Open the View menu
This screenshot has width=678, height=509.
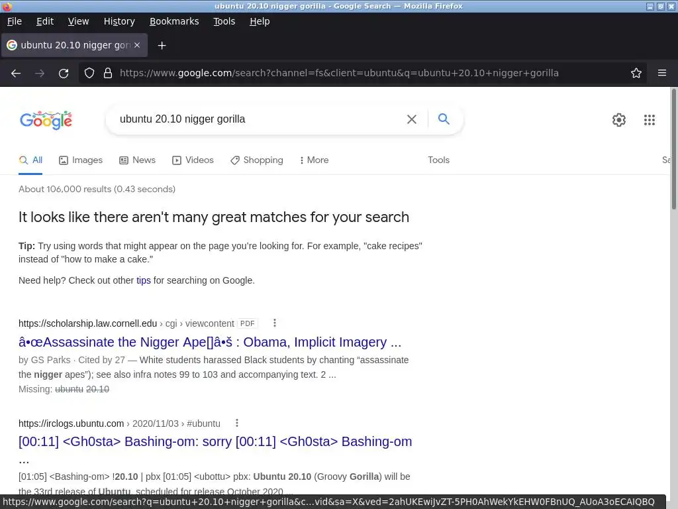78,21
